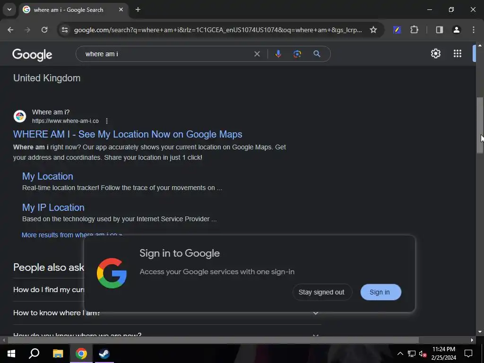Click the 'People also ask' heading
Viewport: 484px width, 363px height.
coord(49,268)
